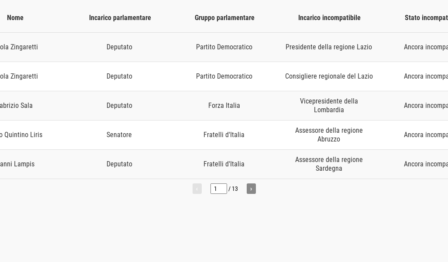Sort by Incarico incompatibile column header
This screenshot has height=262, width=448.
[329, 18]
